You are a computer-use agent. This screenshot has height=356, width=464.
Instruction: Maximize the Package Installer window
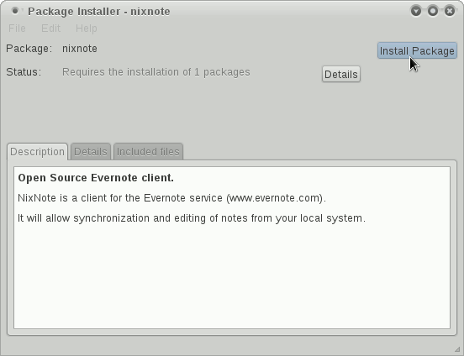(433, 11)
